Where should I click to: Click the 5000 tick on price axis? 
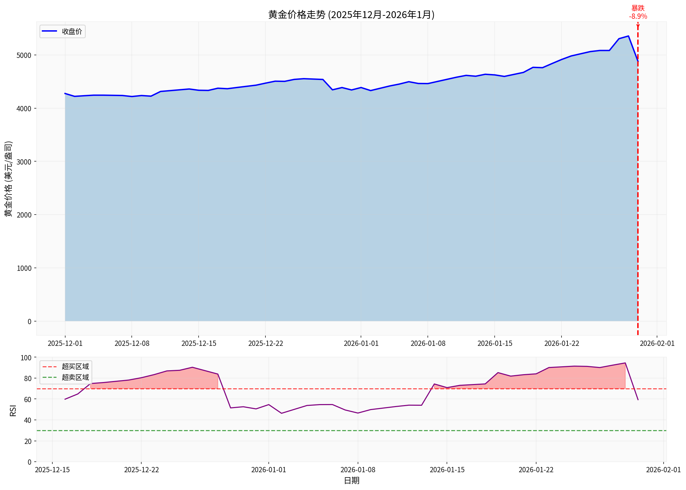24,55
